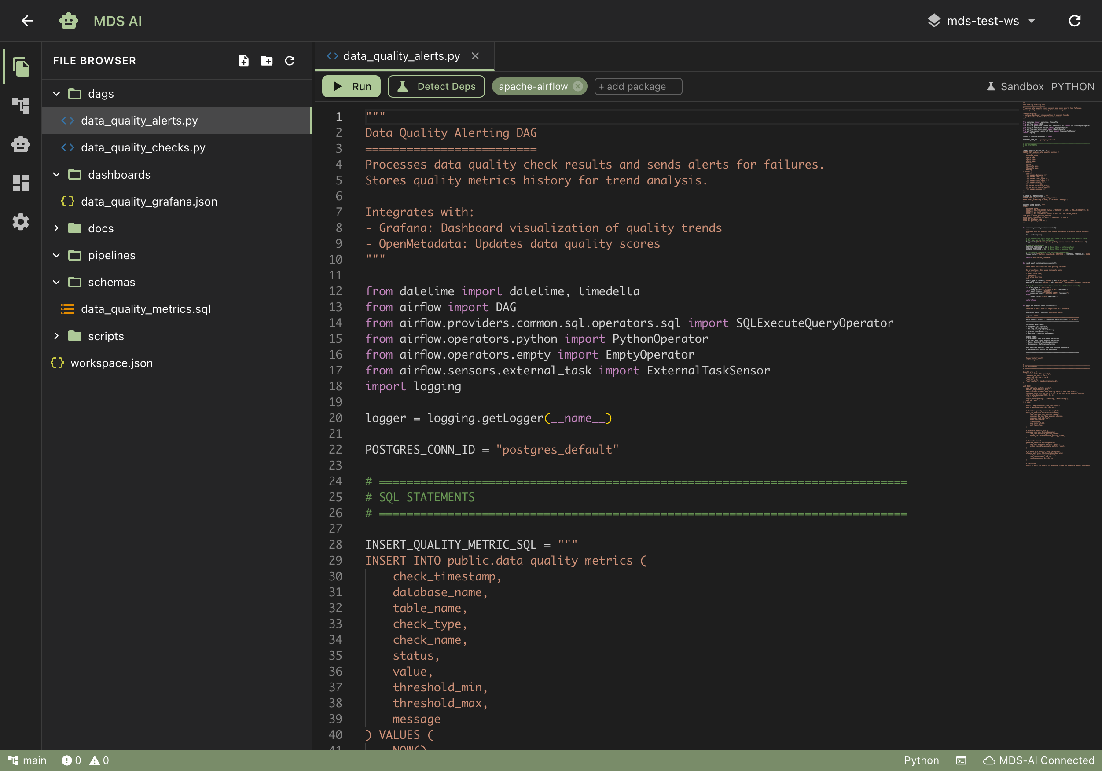Open the settings gear in sidebar
This screenshot has height=771, width=1102.
click(x=21, y=222)
